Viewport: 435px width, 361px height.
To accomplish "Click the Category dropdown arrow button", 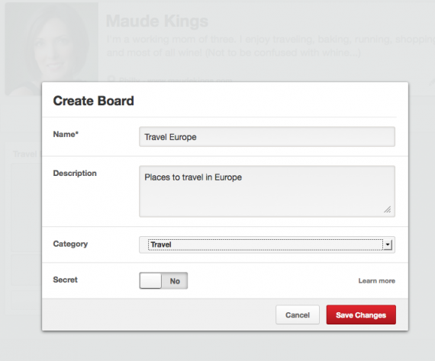I will (388, 244).
